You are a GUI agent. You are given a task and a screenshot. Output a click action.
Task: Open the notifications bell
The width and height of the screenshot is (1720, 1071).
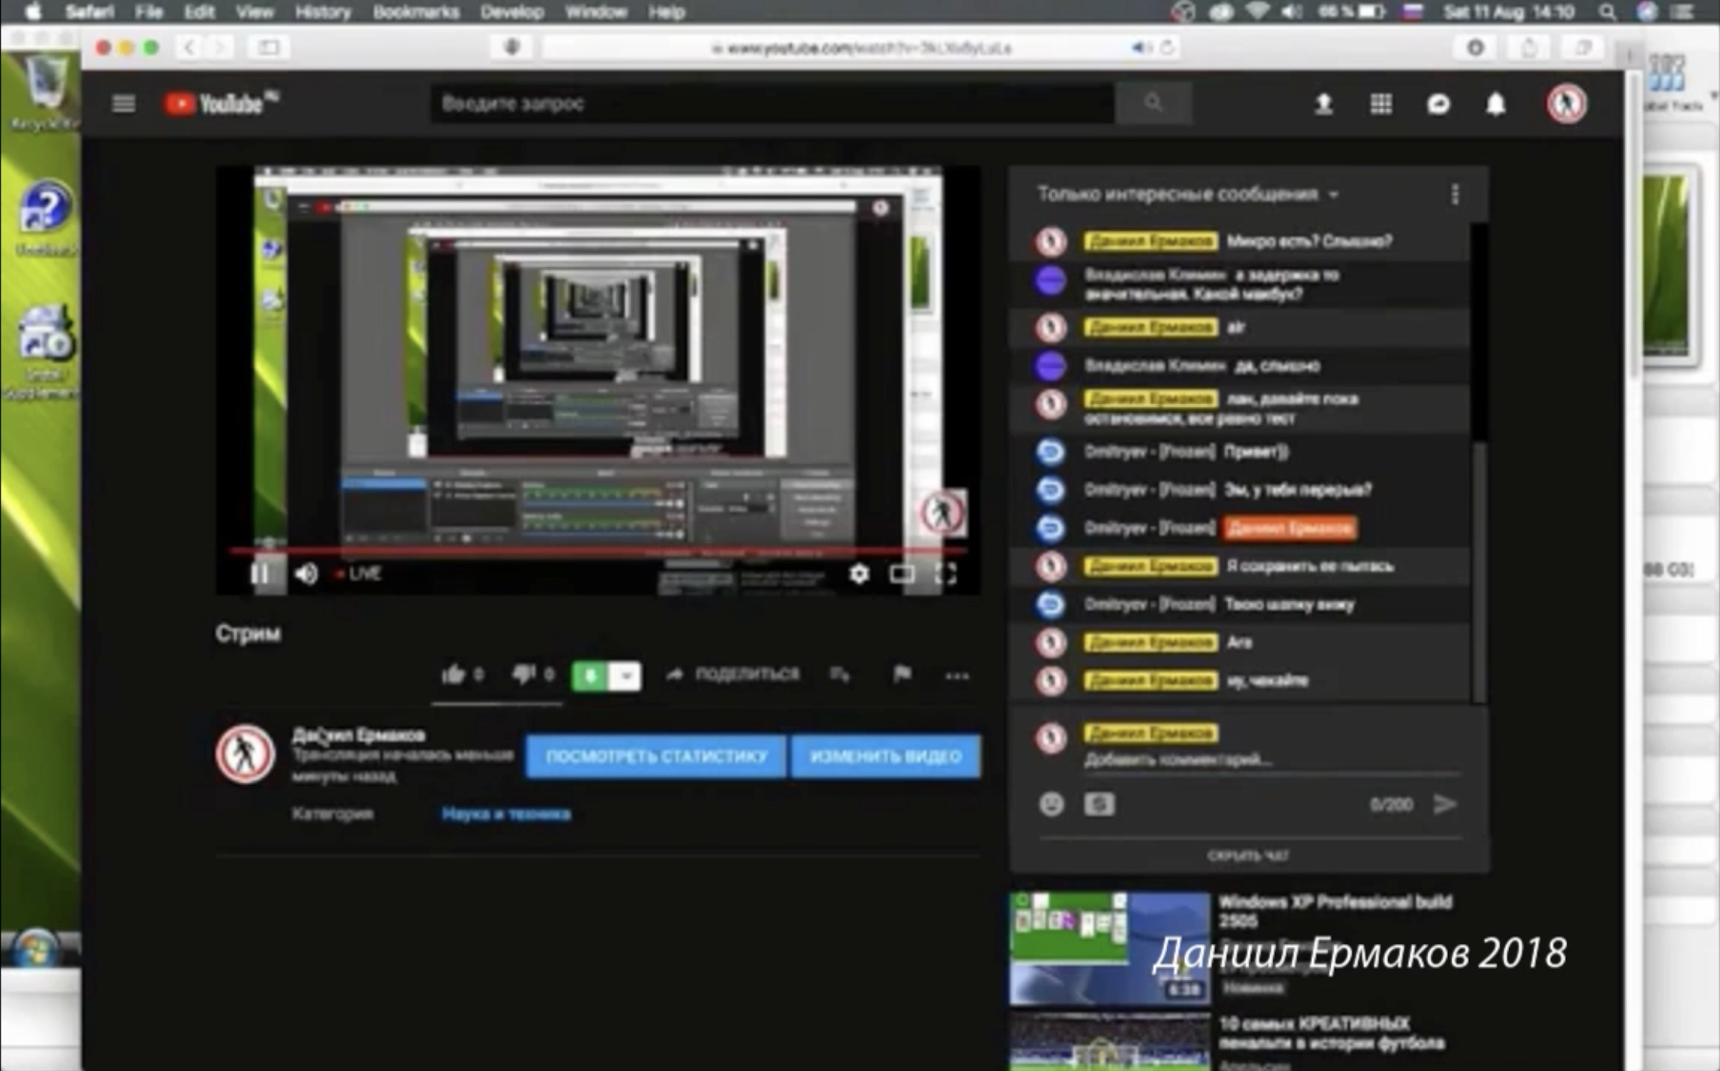(x=1496, y=104)
